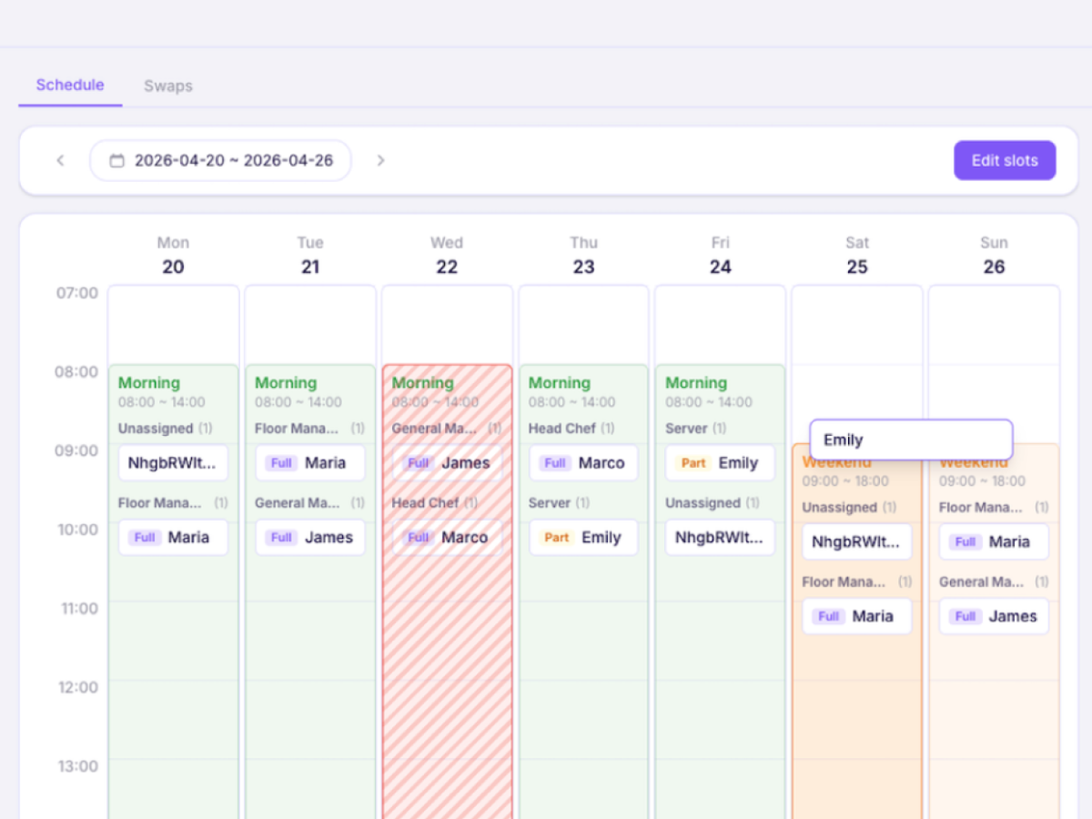1092x819 pixels.
Task: Open Tuesday's James General Manager card
Action: coord(310,538)
